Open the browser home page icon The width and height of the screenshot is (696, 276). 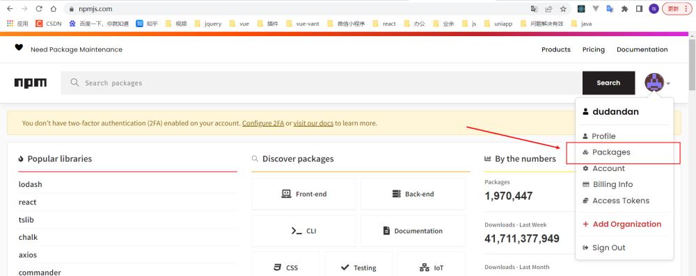54,8
